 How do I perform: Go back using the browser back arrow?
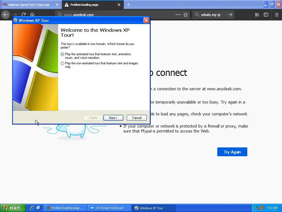[6, 15]
